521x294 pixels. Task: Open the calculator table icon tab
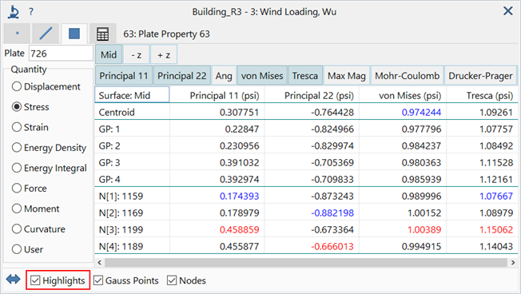102,34
